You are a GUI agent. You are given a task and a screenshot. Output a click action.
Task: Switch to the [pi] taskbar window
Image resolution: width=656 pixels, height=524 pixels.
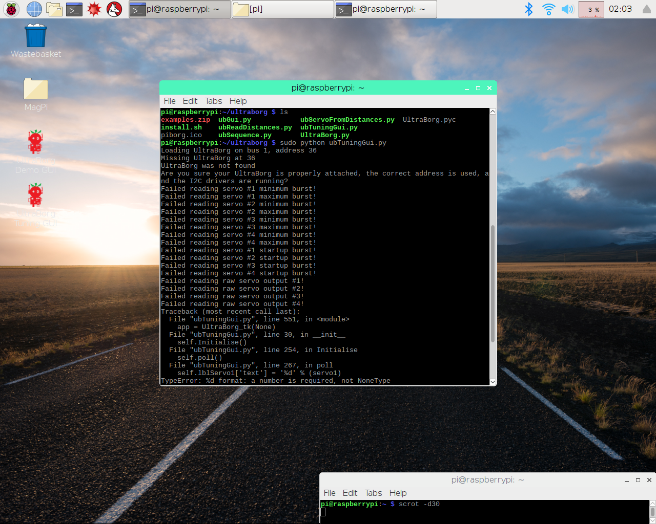pyautogui.click(x=282, y=9)
